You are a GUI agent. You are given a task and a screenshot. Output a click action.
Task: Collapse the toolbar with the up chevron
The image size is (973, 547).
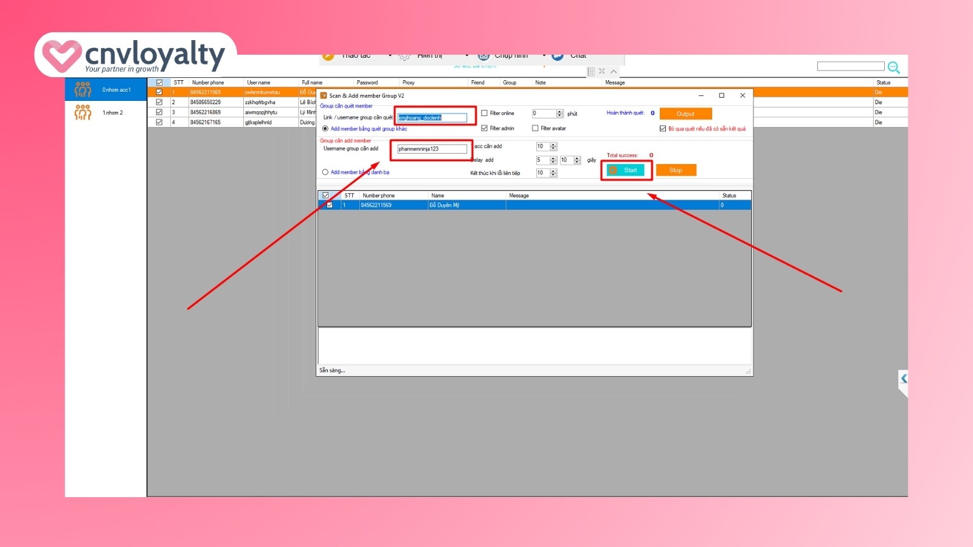coord(614,72)
